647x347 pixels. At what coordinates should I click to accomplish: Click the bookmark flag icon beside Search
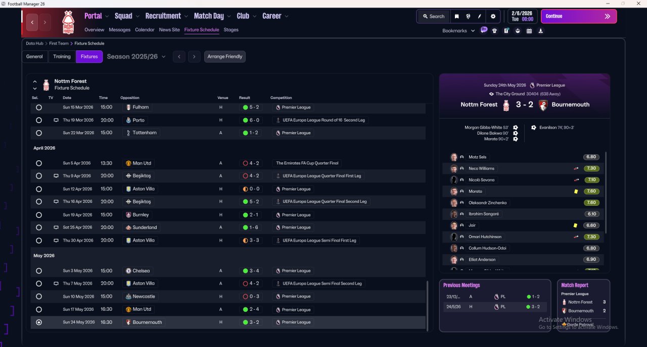point(456,16)
